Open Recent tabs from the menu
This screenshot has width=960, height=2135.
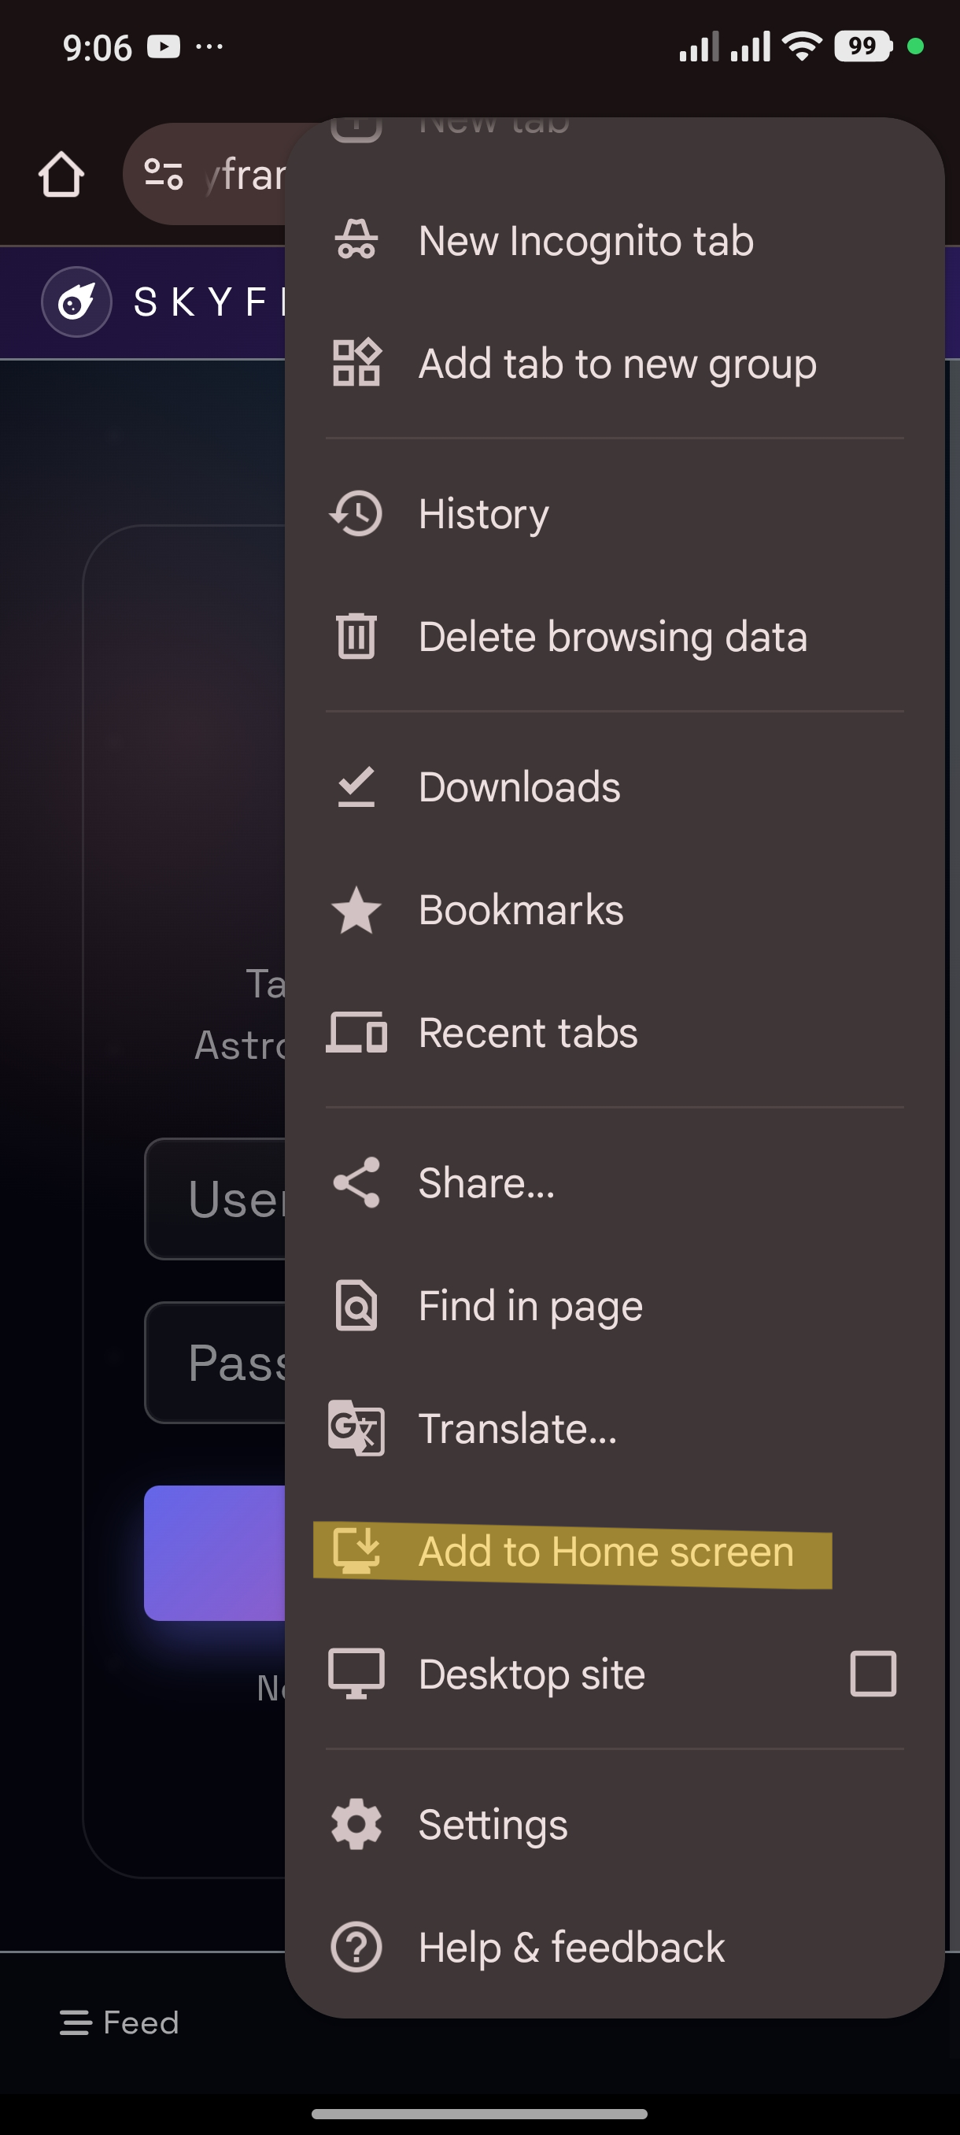528,1033
